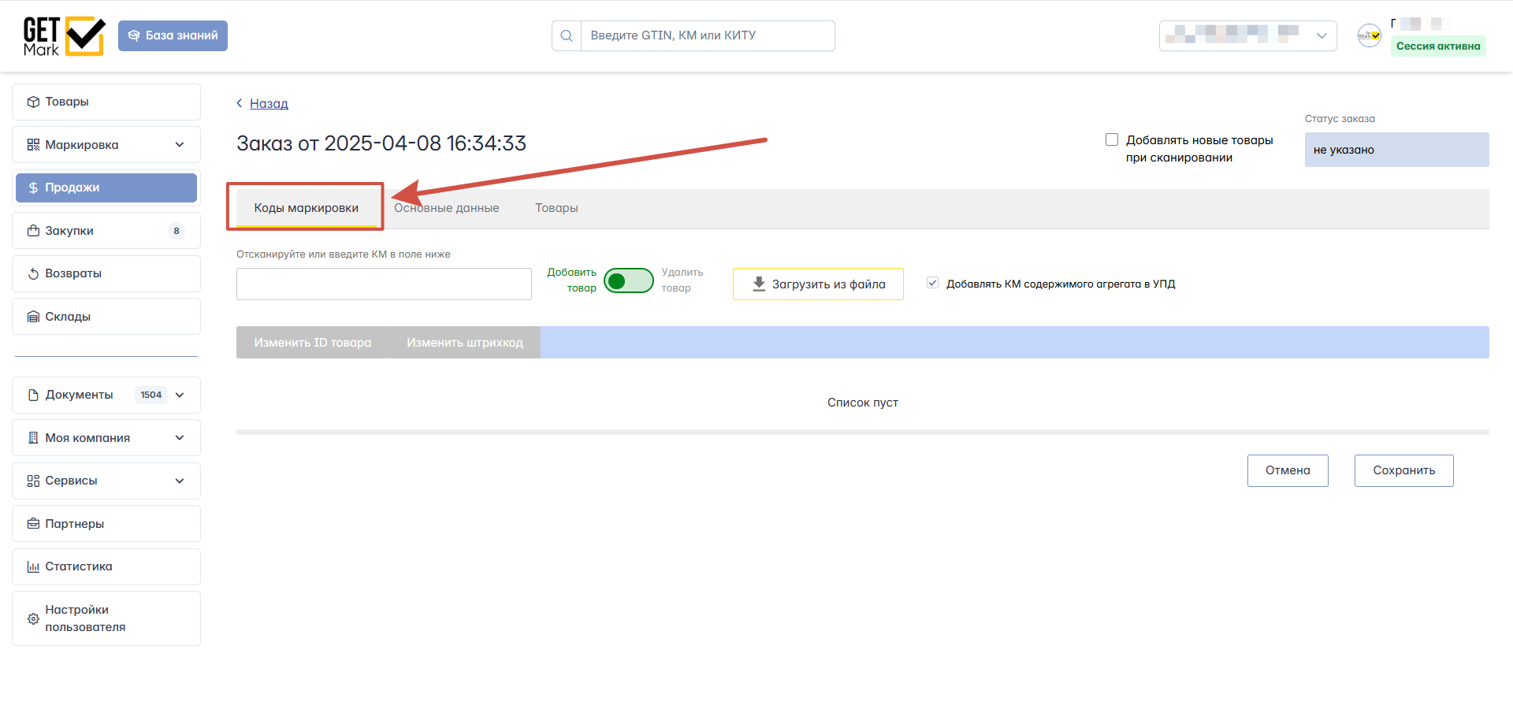This screenshot has width=1513, height=713.
Task: Toggle the Добавить/Удалить товар switch
Action: (629, 280)
